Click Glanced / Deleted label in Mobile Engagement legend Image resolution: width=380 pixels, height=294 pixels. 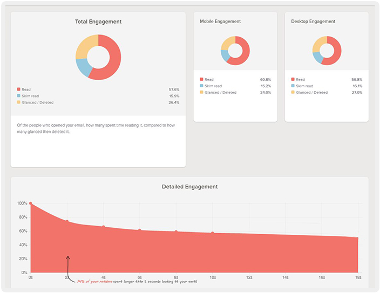coord(220,93)
